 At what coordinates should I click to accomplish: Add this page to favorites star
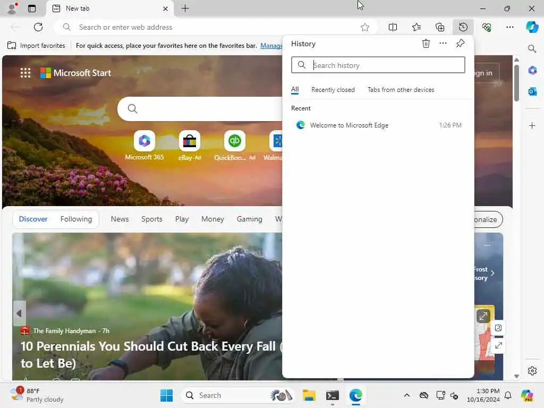point(364,27)
